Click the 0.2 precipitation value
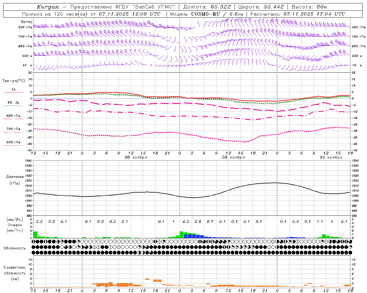 click(113, 222)
